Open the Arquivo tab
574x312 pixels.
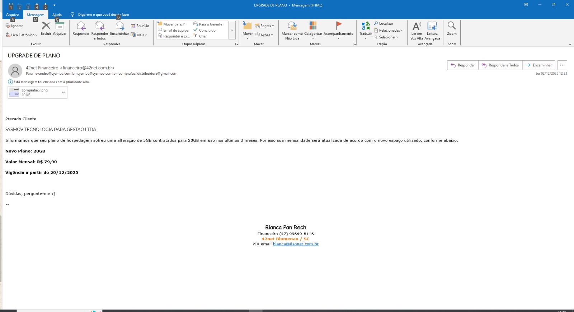click(x=12, y=15)
